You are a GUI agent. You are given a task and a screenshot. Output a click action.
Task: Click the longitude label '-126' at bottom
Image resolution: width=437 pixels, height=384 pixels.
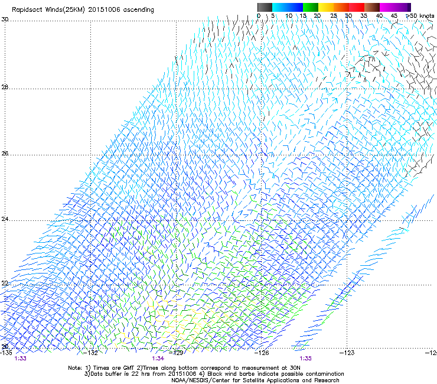click(x=262, y=353)
